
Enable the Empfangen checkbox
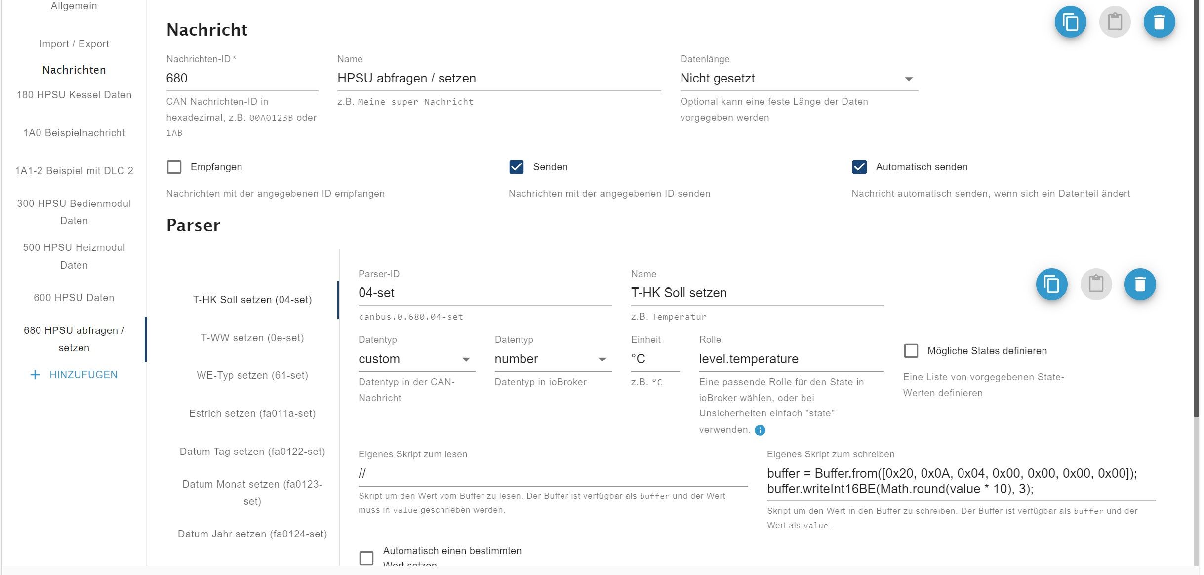click(x=174, y=167)
